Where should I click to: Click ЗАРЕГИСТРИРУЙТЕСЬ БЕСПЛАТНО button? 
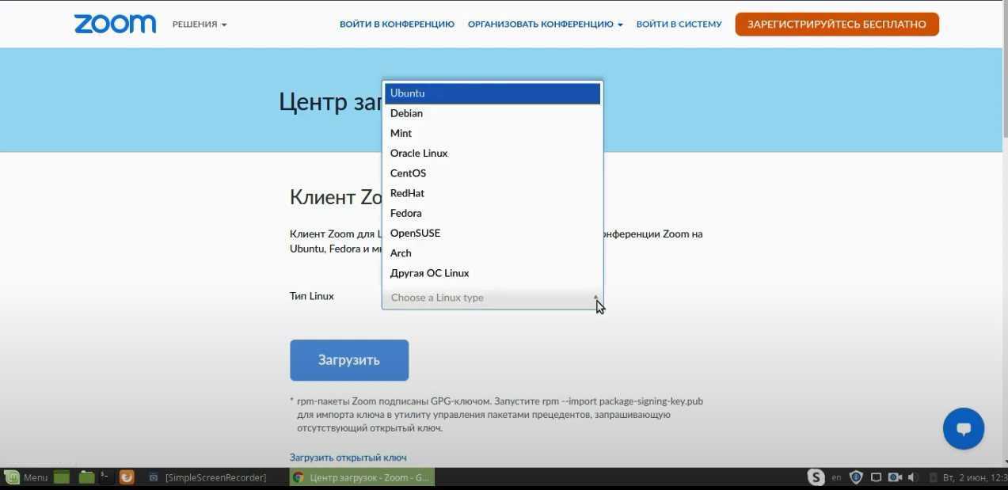[x=836, y=25]
